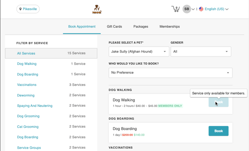Image resolution: width=249 pixels, height=151 pixels.
Task: Click the struck-through $200.00 price
Action: pyautogui.click(x=127, y=135)
